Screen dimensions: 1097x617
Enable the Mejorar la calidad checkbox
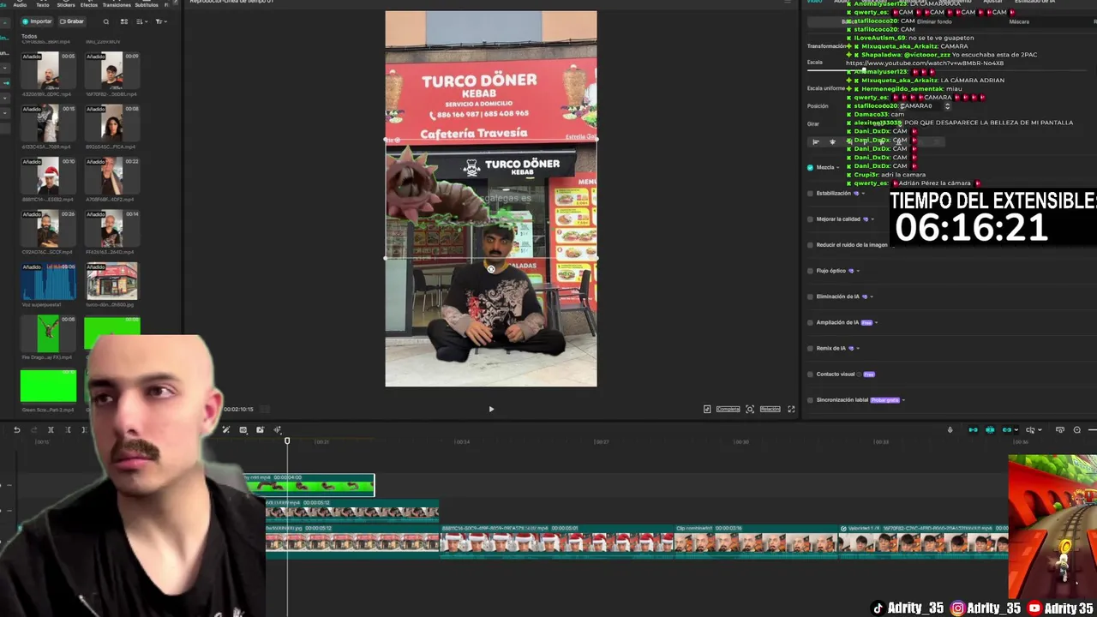810,219
